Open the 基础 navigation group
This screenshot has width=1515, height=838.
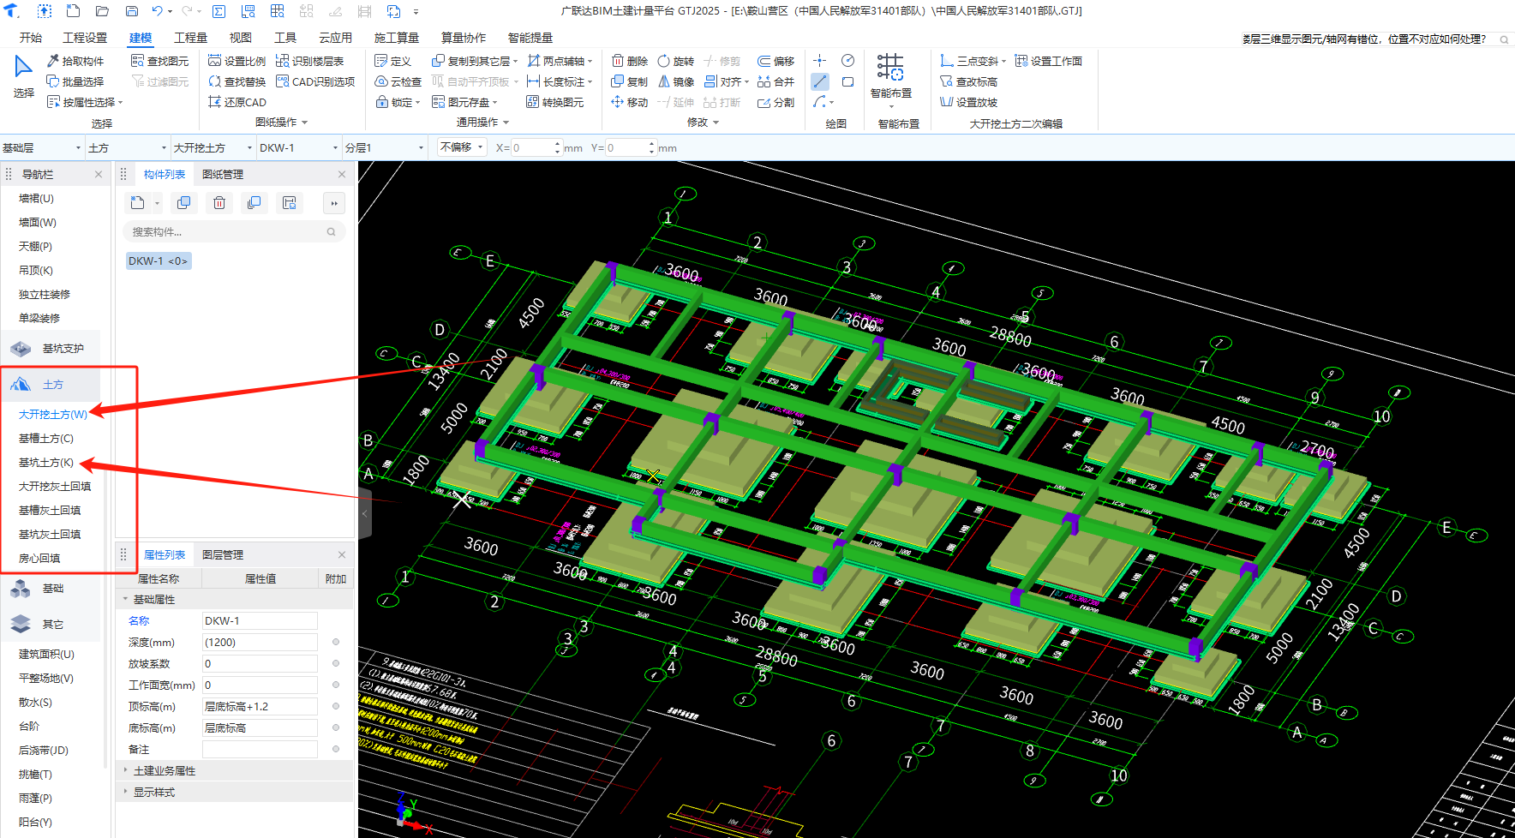50,588
